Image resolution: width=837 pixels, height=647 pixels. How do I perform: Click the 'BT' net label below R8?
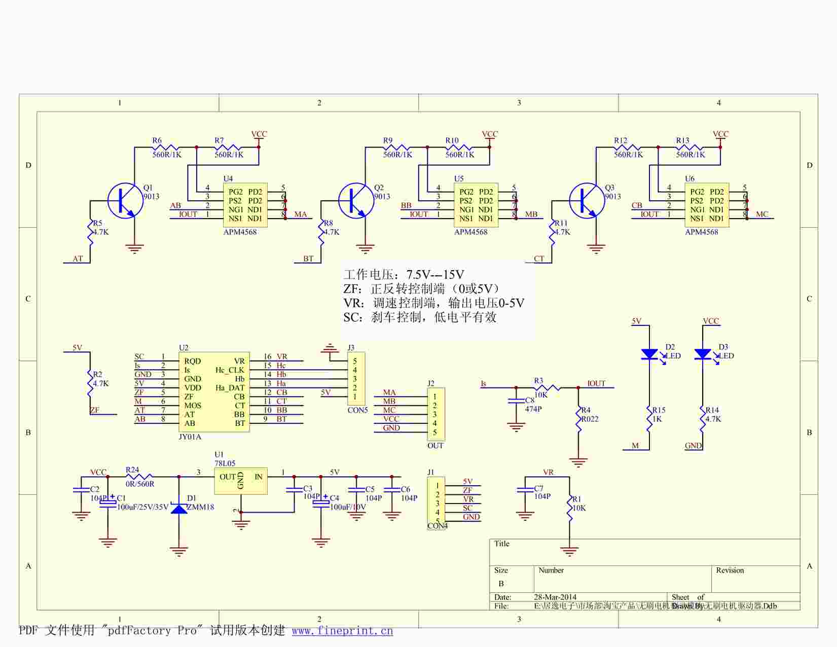click(308, 259)
